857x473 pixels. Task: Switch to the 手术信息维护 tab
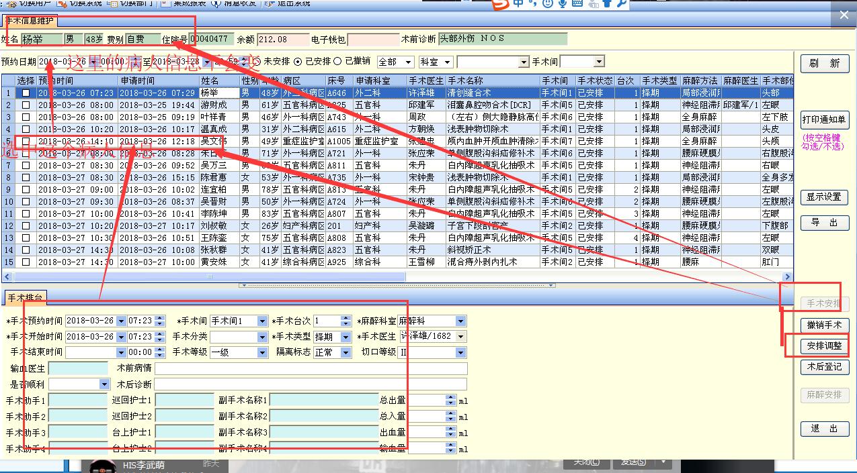pos(30,21)
